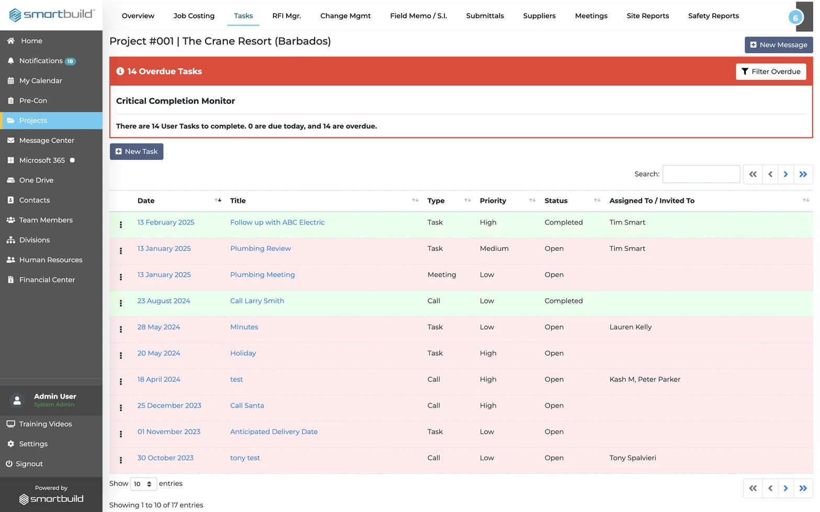
Task: Open row menu for Call Santa task
Action: point(121,408)
